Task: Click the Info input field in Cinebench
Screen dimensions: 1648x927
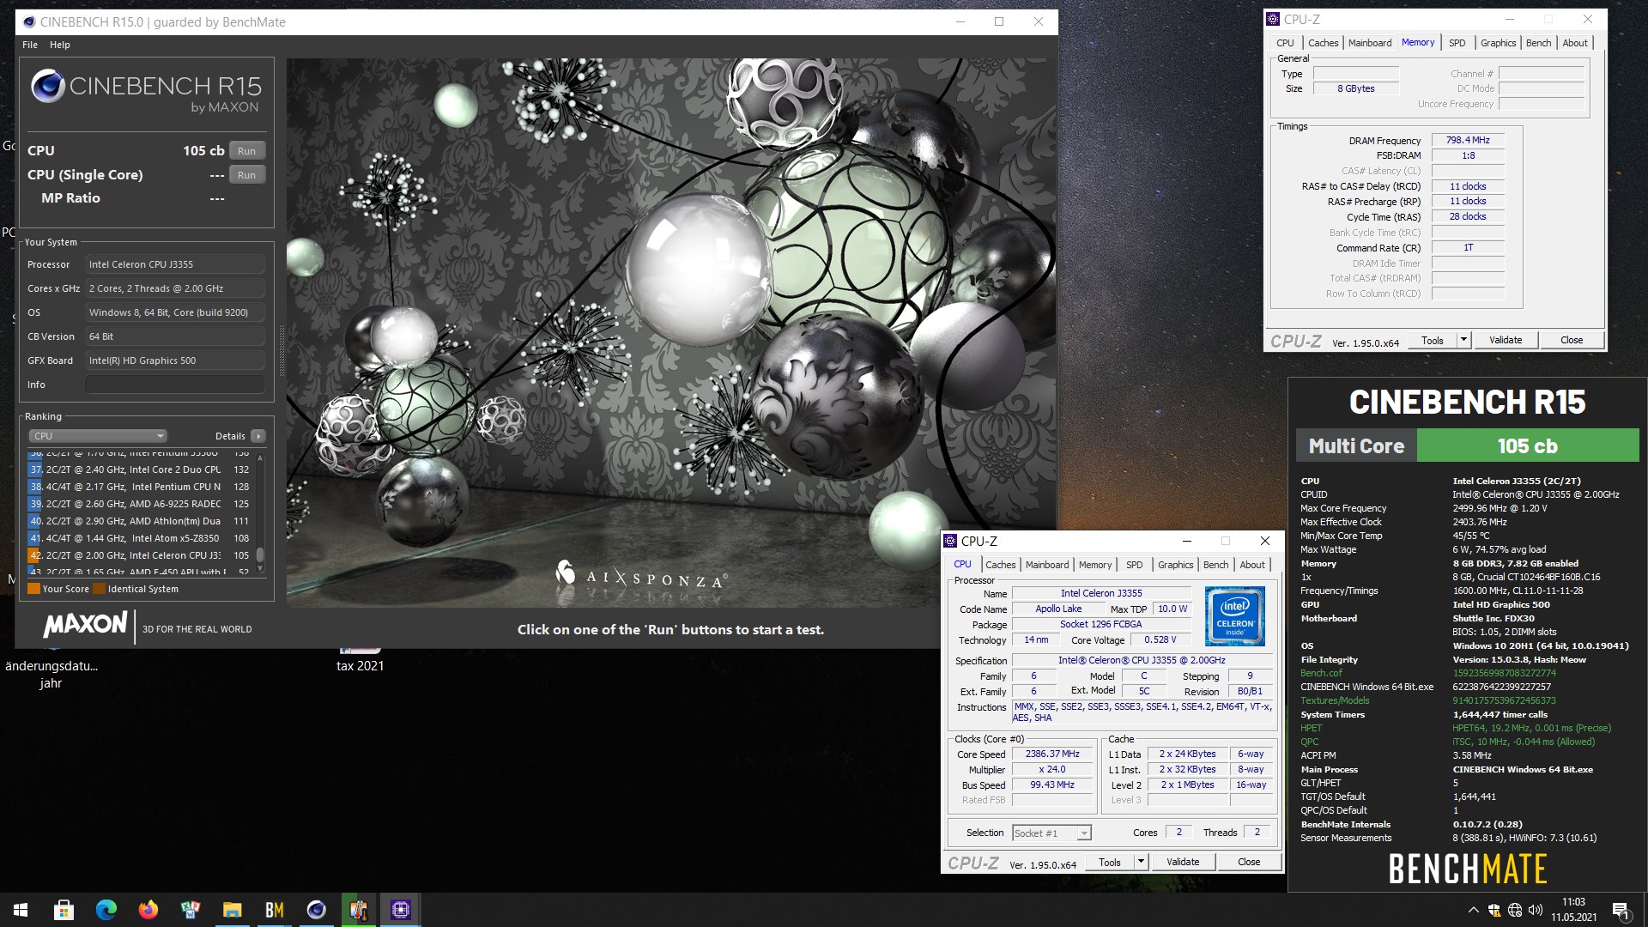Action: click(x=175, y=385)
